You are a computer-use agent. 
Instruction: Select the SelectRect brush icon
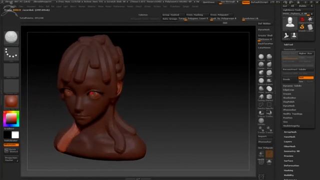[269, 105]
